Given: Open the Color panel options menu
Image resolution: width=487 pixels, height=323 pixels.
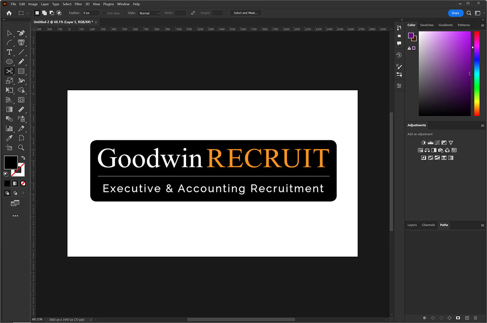Looking at the screenshot, I should [x=482, y=25].
